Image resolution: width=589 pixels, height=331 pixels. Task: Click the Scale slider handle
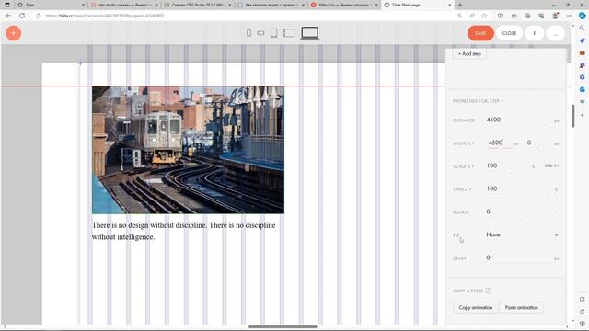[x=509, y=171]
